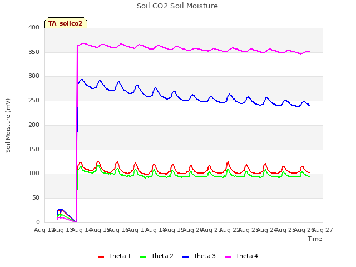Click the red Theta 1 legend swatch
Image resolution: width=356 pixels, height=267 pixels.
101,257
